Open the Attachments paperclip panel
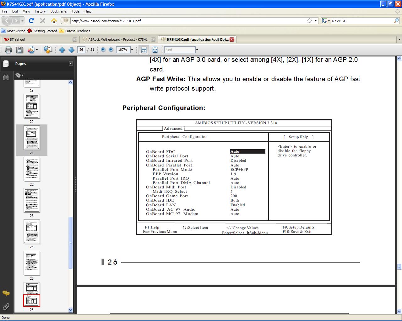Viewport: 402px width, 321px height. coord(6,307)
